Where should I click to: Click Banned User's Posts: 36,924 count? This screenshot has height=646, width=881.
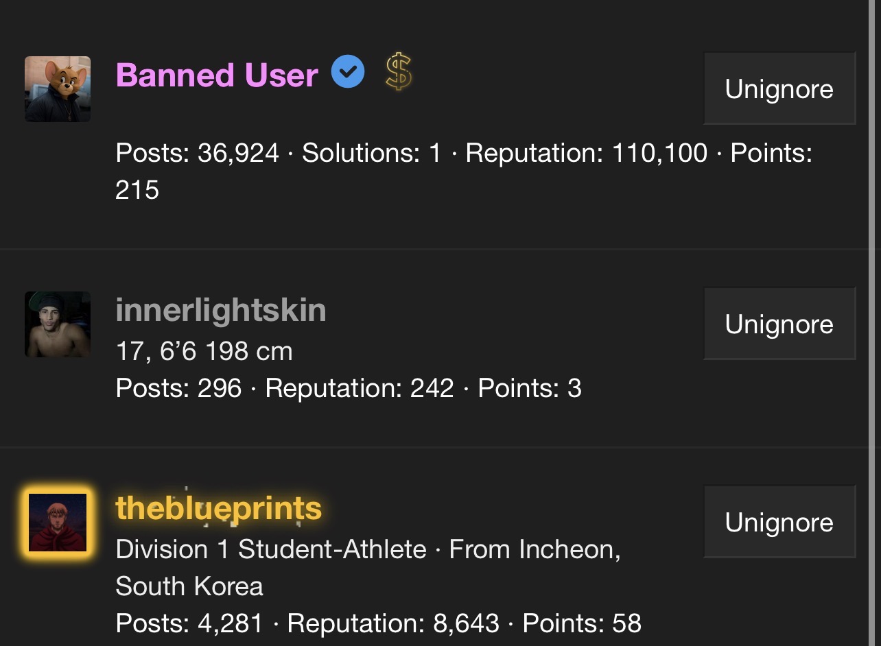[x=198, y=153]
